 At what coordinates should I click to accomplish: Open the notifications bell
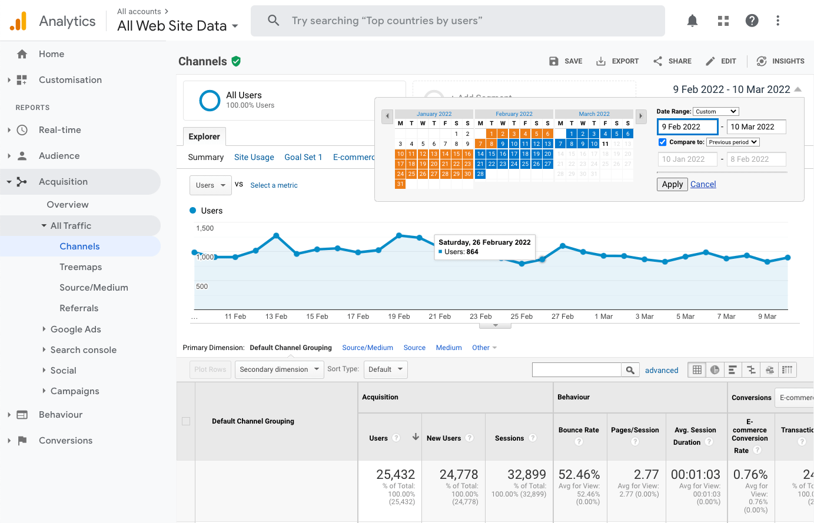tap(692, 20)
